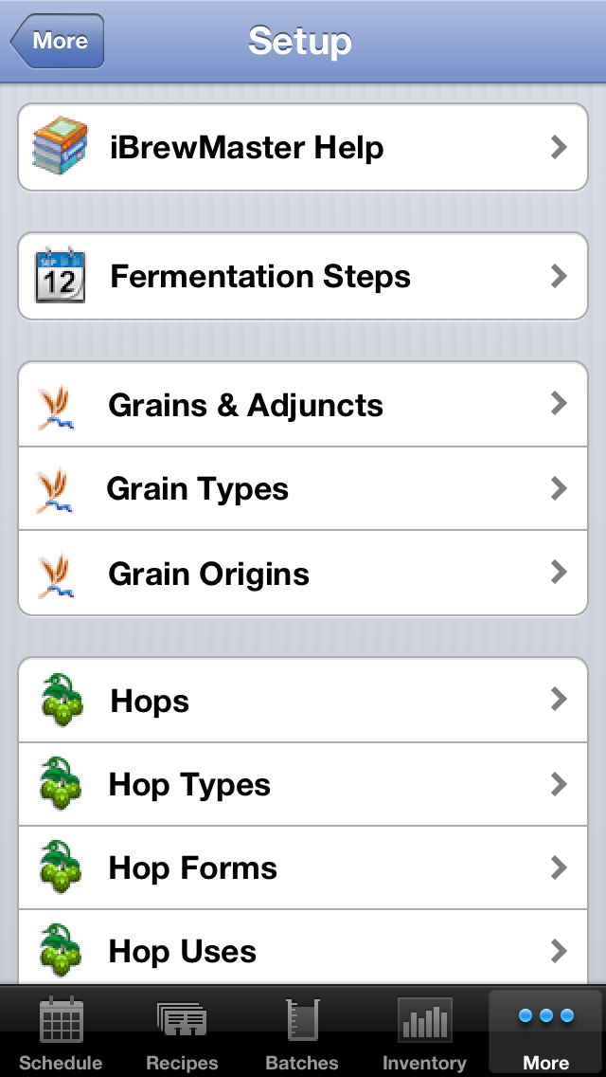Tap the iBrewMaster Help books icon

coord(60,147)
